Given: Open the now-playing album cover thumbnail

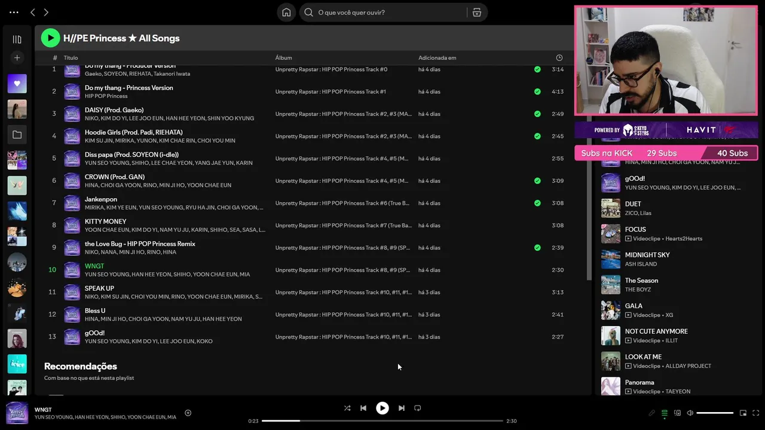Looking at the screenshot, I should click(x=17, y=413).
